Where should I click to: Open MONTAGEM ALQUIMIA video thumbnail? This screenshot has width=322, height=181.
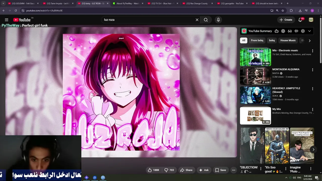(255, 76)
